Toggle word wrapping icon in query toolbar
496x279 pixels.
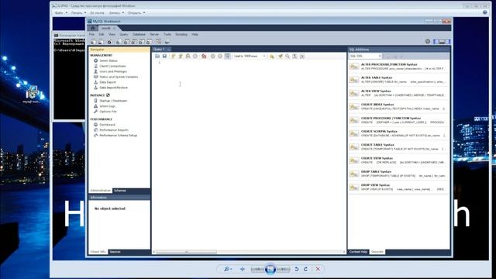click(x=302, y=56)
